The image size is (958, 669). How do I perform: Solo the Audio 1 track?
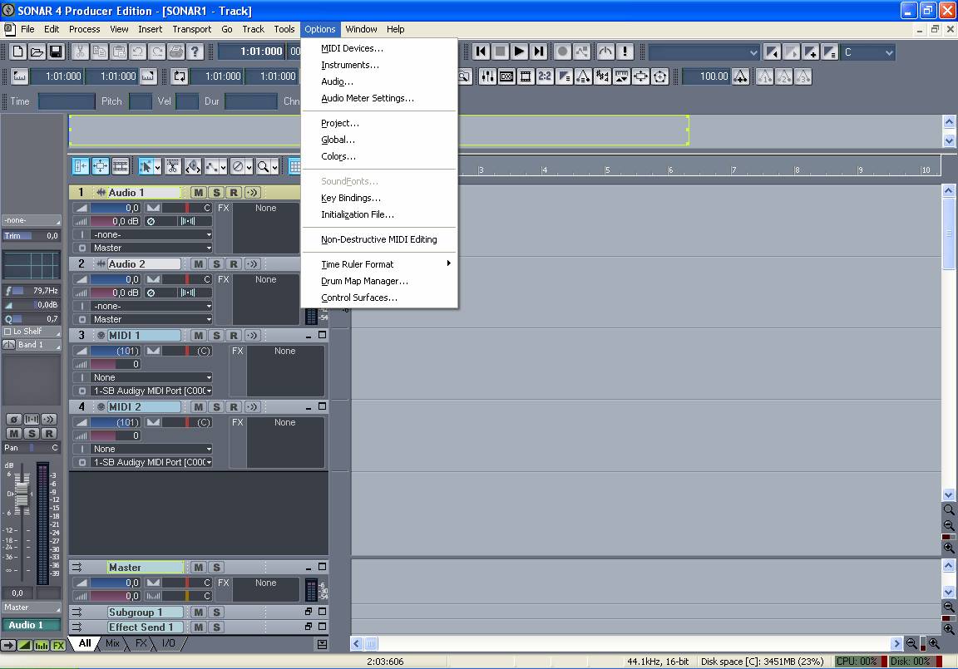pos(216,193)
